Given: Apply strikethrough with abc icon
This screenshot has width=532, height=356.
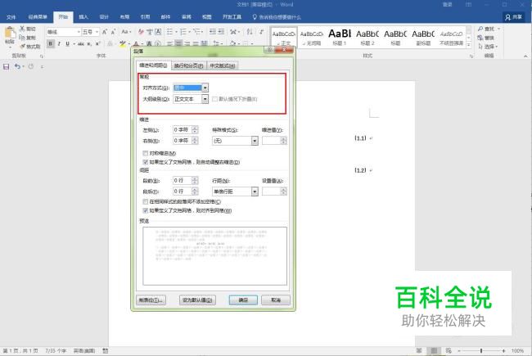Looking at the screenshot, I should pyautogui.click(x=81, y=43).
